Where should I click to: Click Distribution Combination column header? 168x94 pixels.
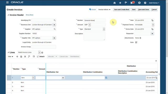[93, 72]
